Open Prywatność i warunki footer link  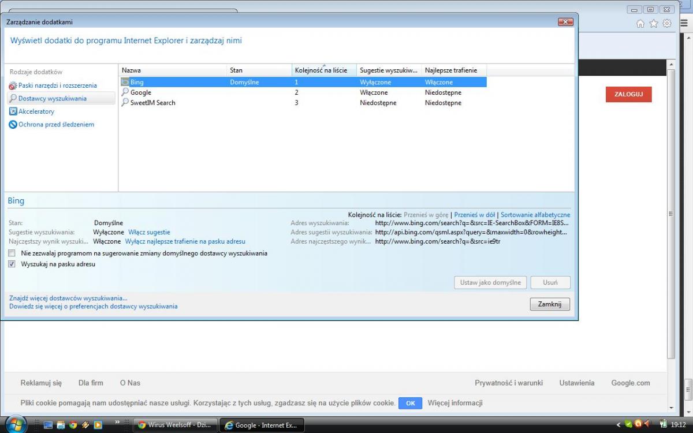tap(509, 383)
